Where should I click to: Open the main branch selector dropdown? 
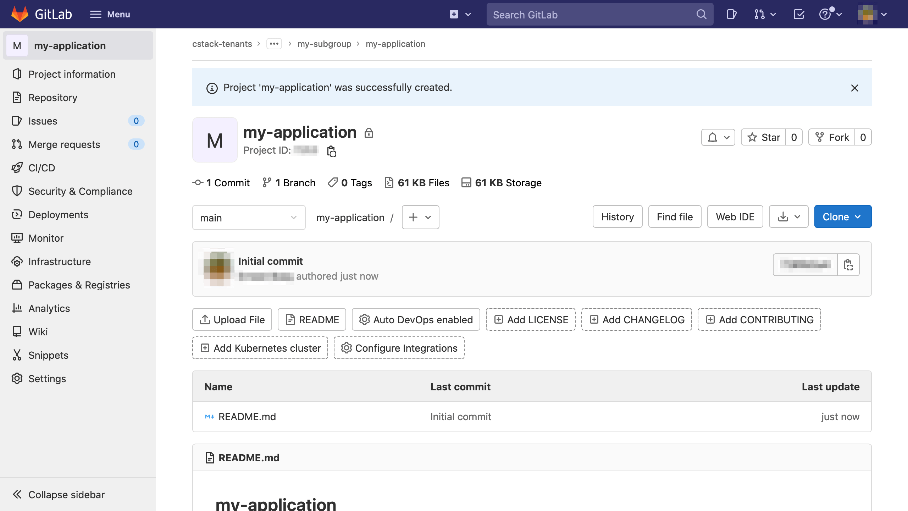tap(248, 217)
